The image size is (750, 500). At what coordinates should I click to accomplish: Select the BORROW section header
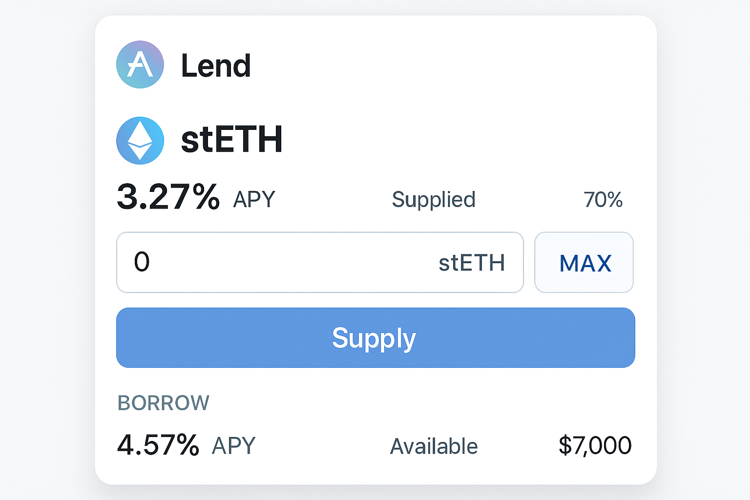point(163,403)
